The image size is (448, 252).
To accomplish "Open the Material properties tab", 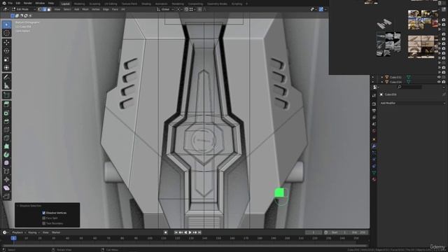I will tap(374, 180).
